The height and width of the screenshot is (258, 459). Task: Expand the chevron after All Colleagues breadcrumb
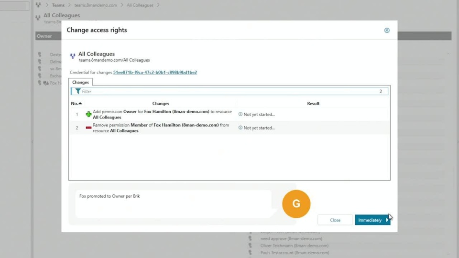coord(158,5)
